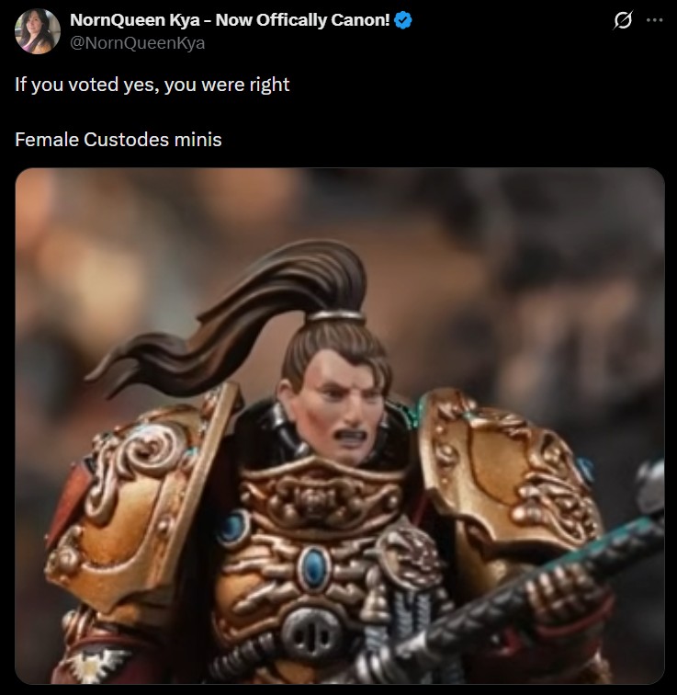Click the round blue gem on the upper chest
Screen dimensions: 677x695
(234, 529)
